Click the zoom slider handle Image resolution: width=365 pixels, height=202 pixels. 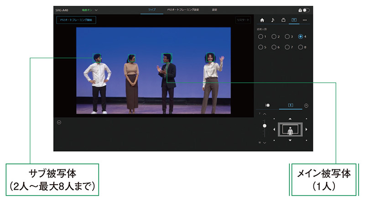264,126
